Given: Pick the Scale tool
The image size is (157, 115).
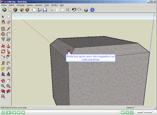Looking at the screenshot, I should click(3, 57).
